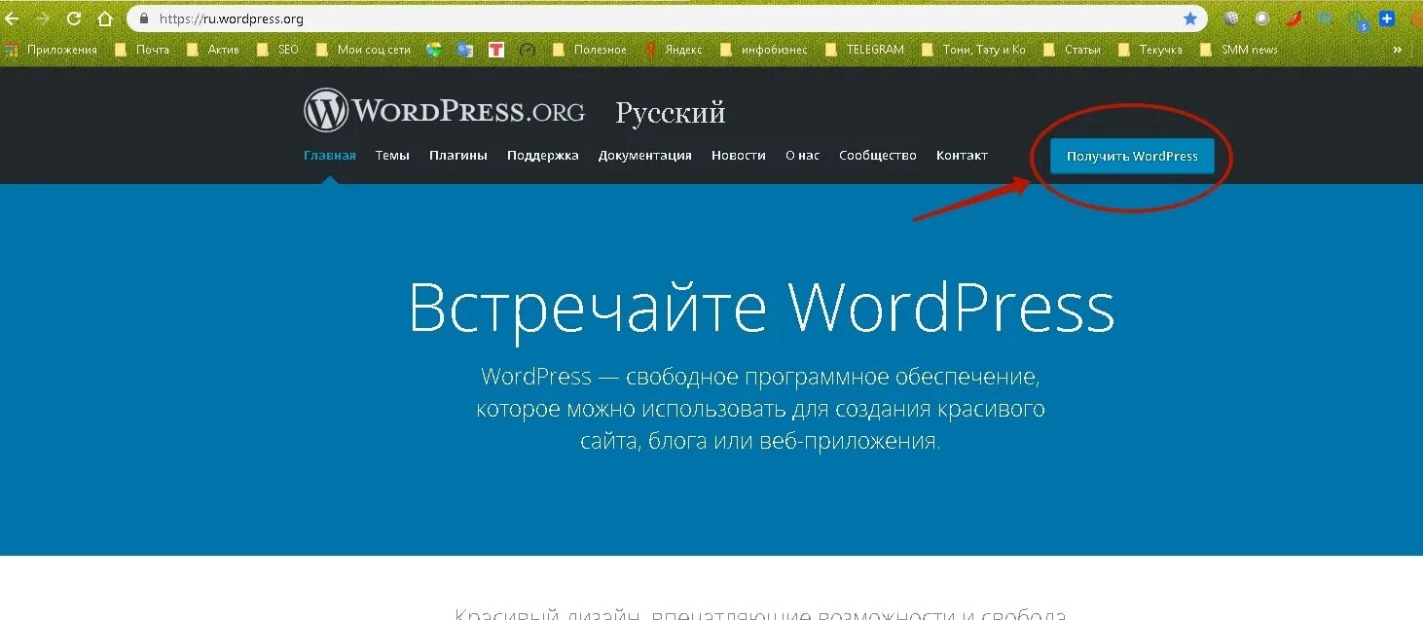
Task: Open the Полезное bookmark folder
Action: pyautogui.click(x=589, y=50)
